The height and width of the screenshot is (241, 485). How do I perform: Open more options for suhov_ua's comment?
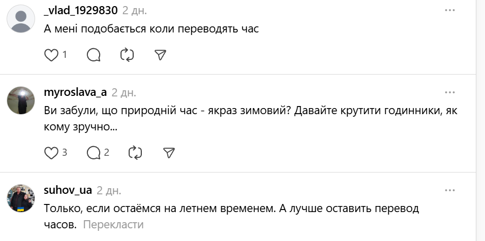tap(450, 190)
